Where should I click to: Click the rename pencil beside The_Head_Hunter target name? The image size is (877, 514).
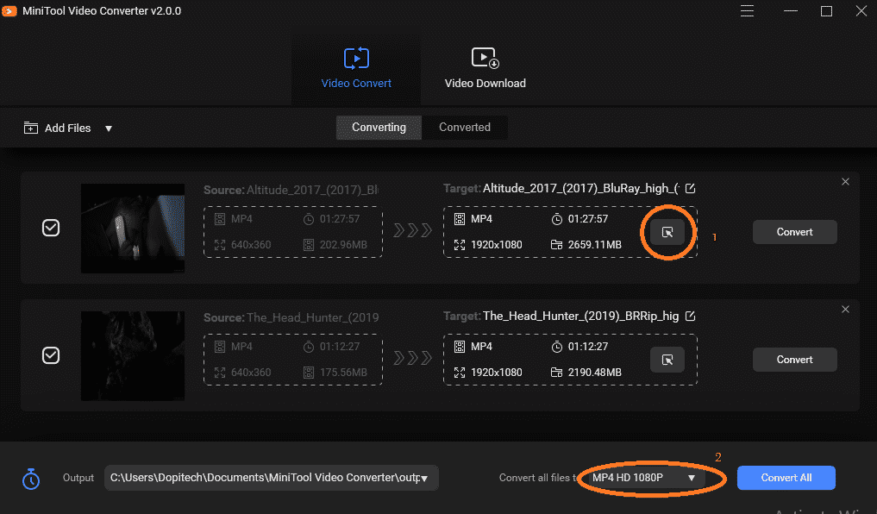tap(689, 316)
